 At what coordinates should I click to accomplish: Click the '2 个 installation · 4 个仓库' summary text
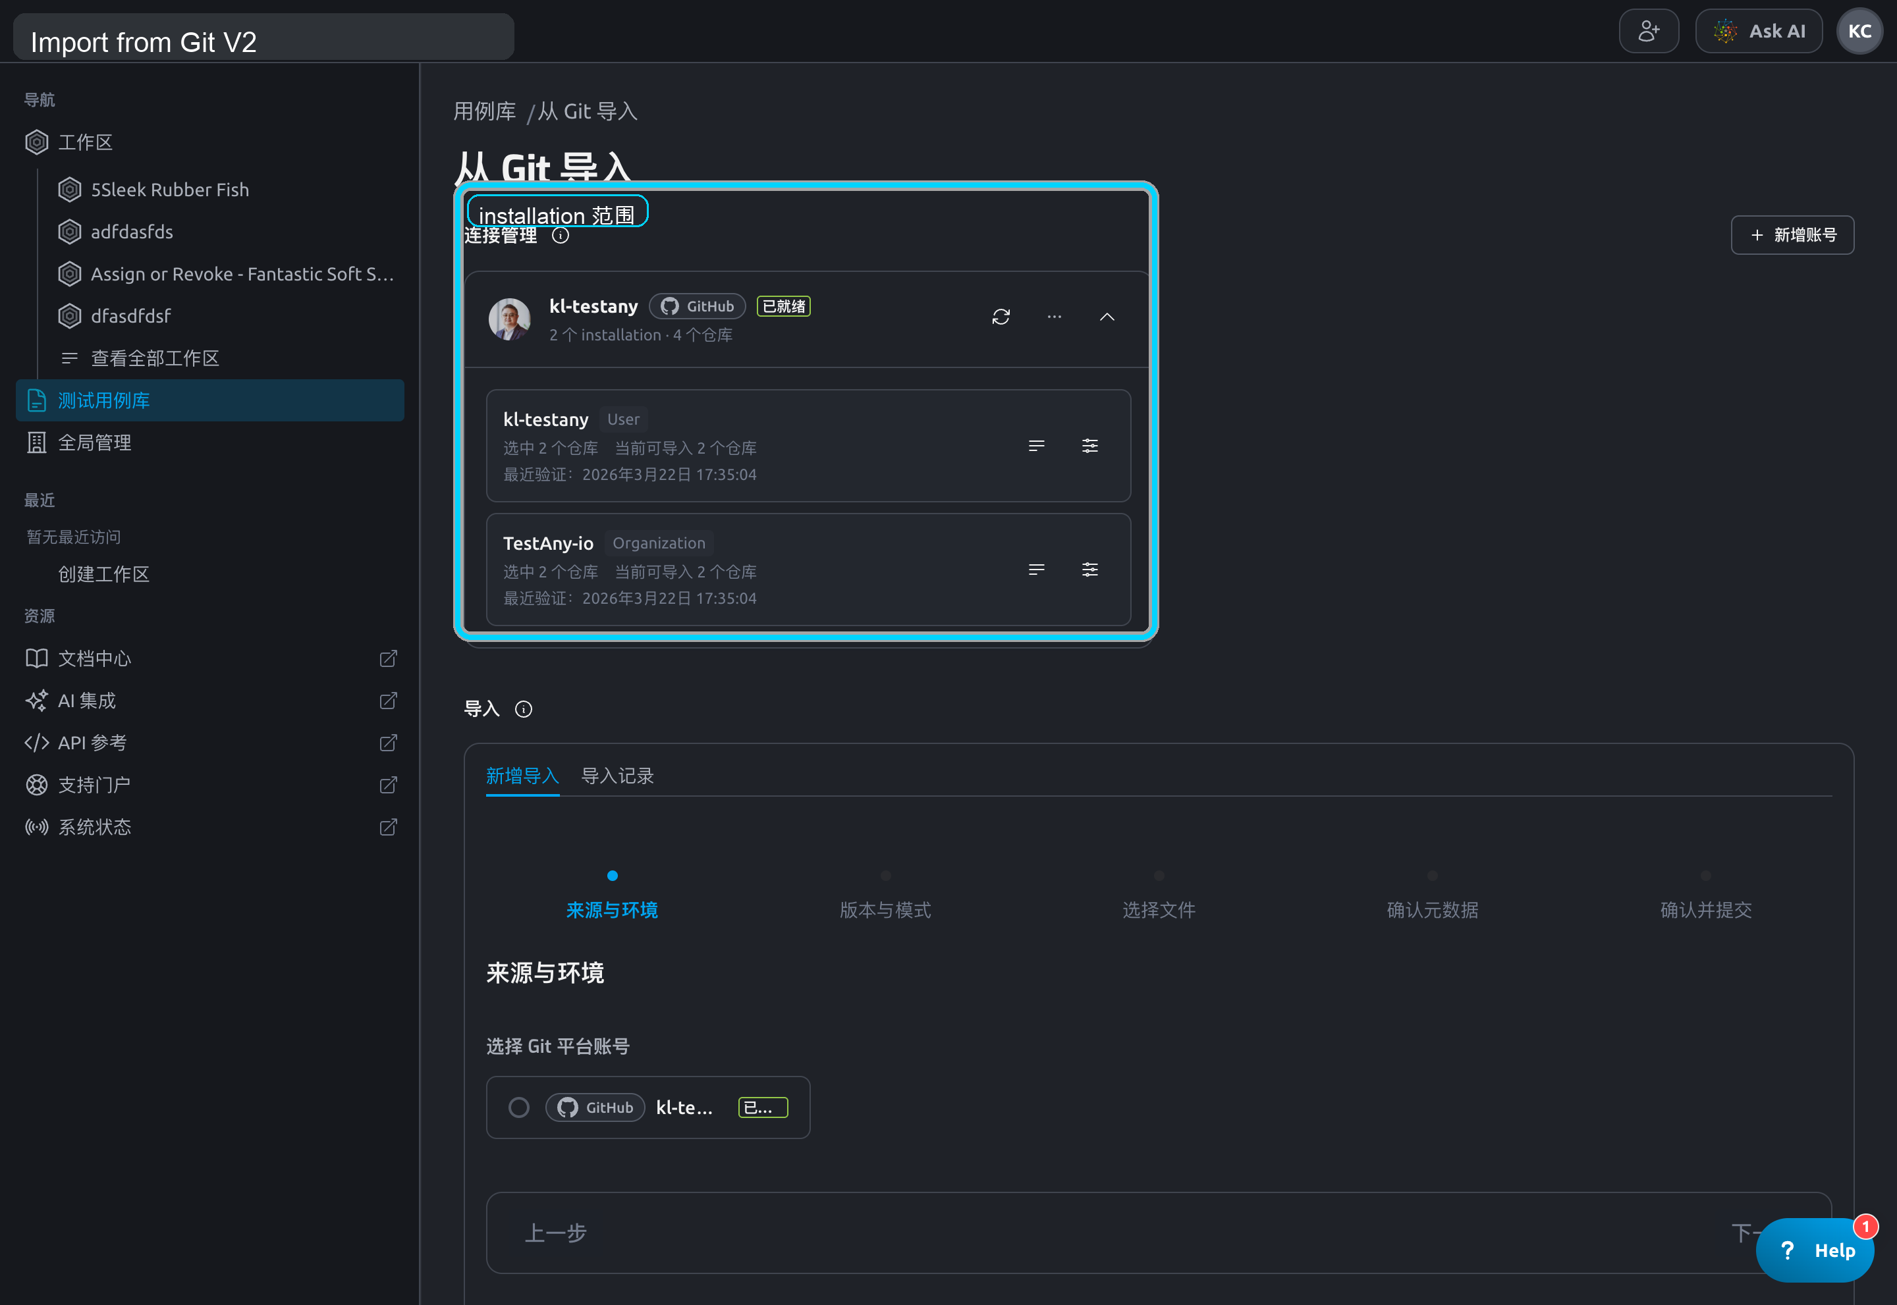(640, 334)
